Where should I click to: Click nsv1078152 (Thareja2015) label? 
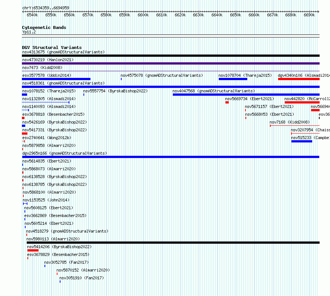coord(49,91)
